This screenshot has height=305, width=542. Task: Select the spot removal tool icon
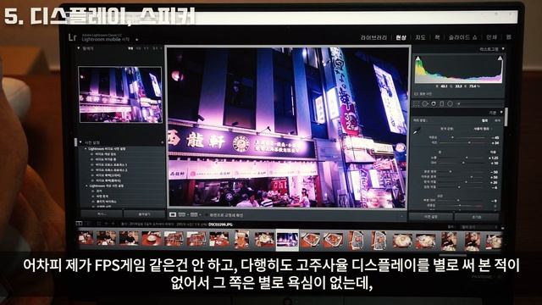(425, 103)
